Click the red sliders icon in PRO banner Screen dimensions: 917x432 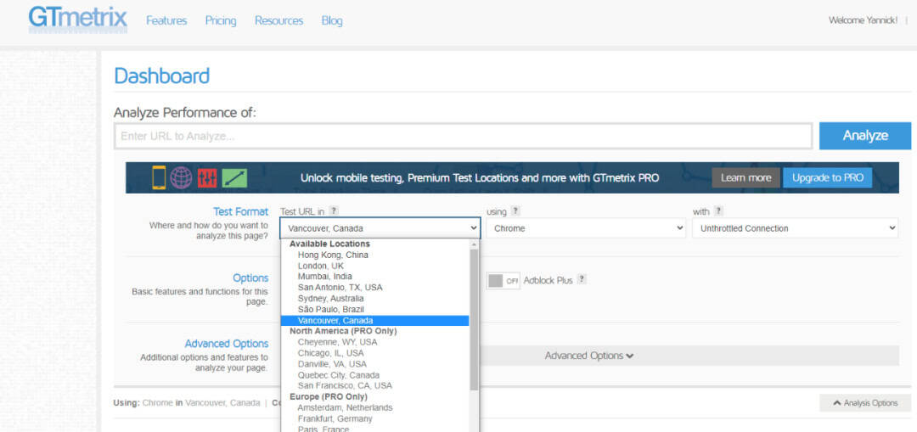[x=207, y=177]
